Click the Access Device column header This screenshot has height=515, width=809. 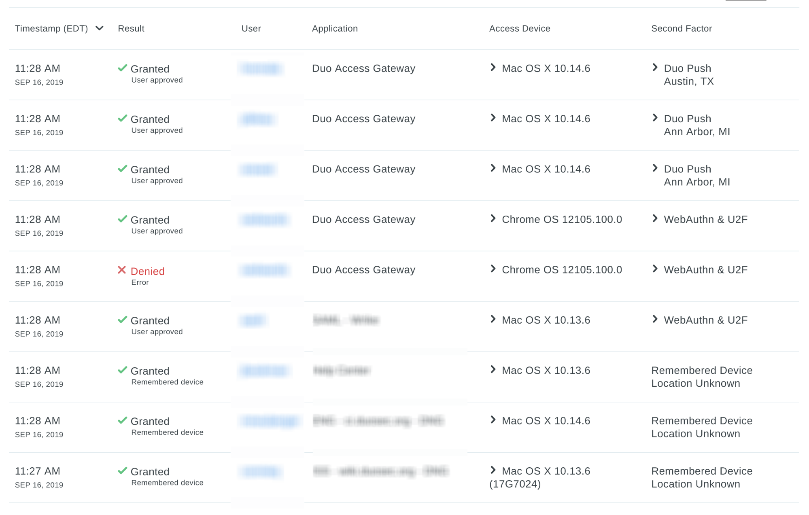(520, 28)
